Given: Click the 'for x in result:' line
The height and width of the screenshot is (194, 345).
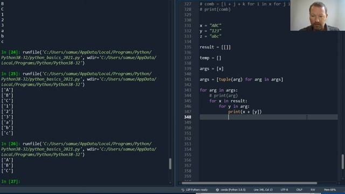Looking at the screenshot, I should tap(228, 101).
